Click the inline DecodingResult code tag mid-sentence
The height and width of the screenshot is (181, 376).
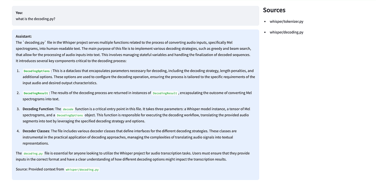click(x=165, y=93)
